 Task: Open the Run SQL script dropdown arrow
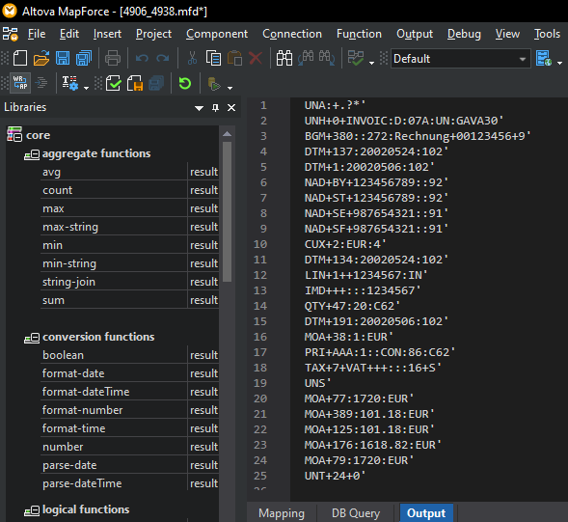point(230,88)
